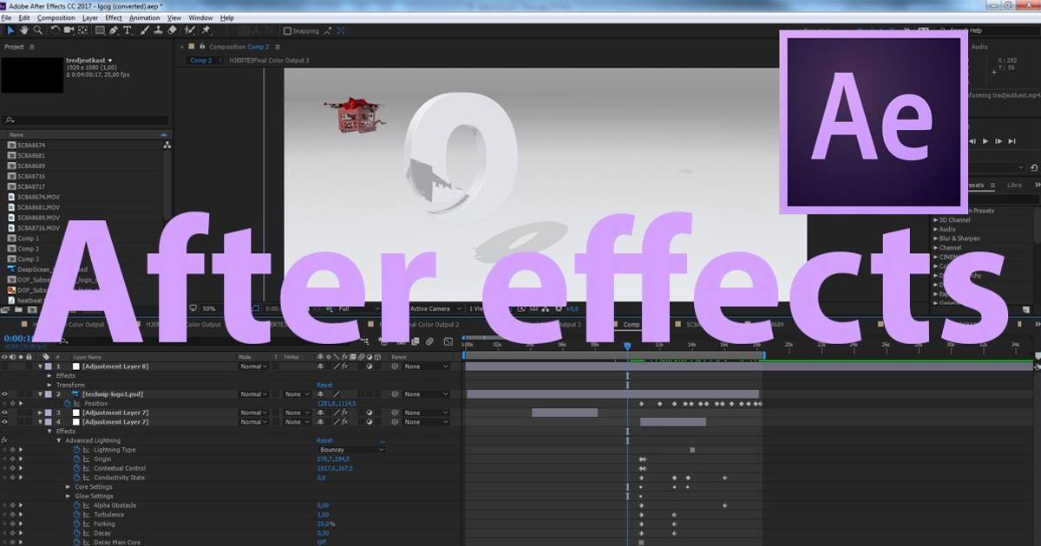Enable the Snapping checkbox
The height and width of the screenshot is (546, 1041).
287,31
